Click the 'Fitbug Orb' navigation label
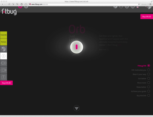Image resolution: width=153 pixels, height=117 pixels. click(x=142, y=66)
